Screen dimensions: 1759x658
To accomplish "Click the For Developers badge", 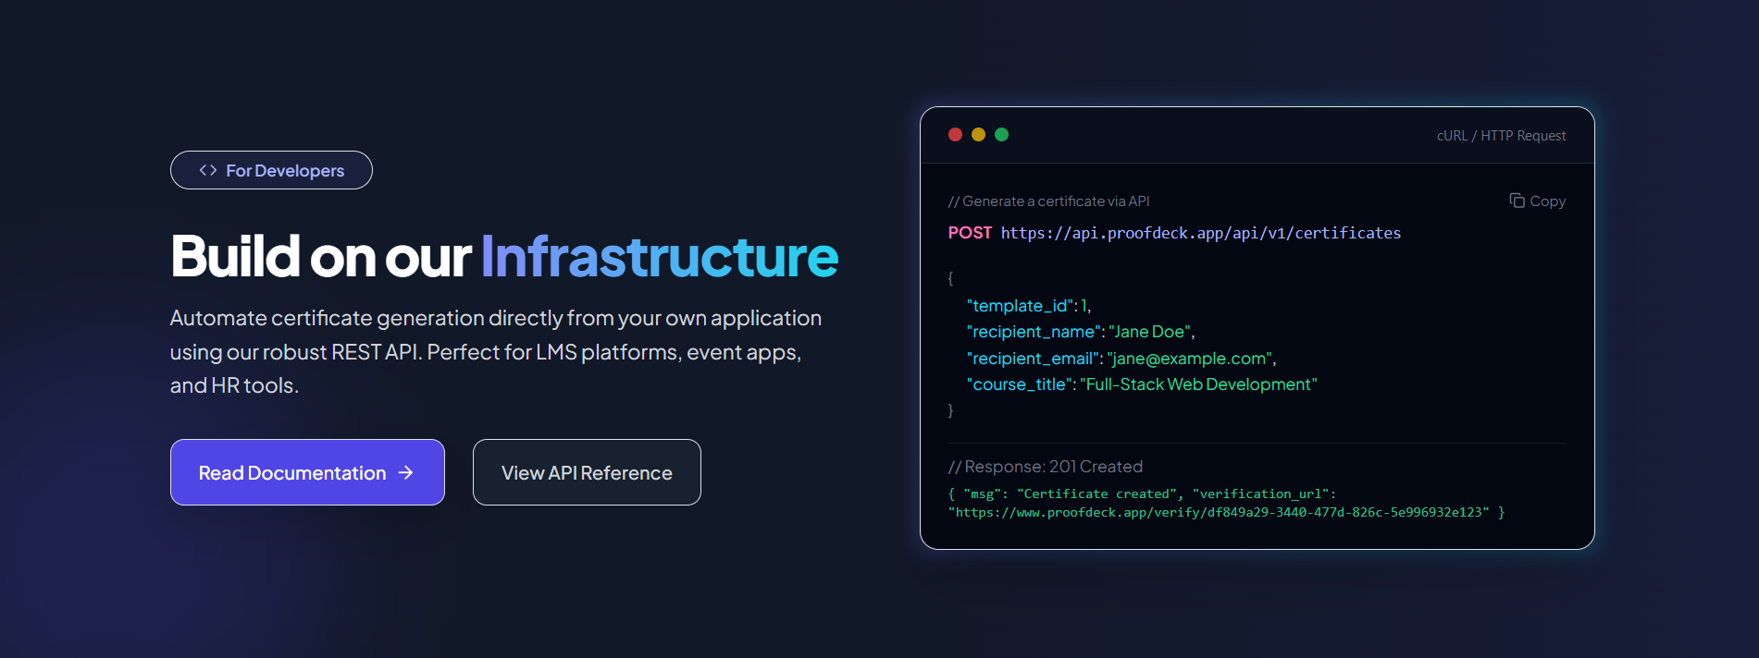I will [x=271, y=170].
